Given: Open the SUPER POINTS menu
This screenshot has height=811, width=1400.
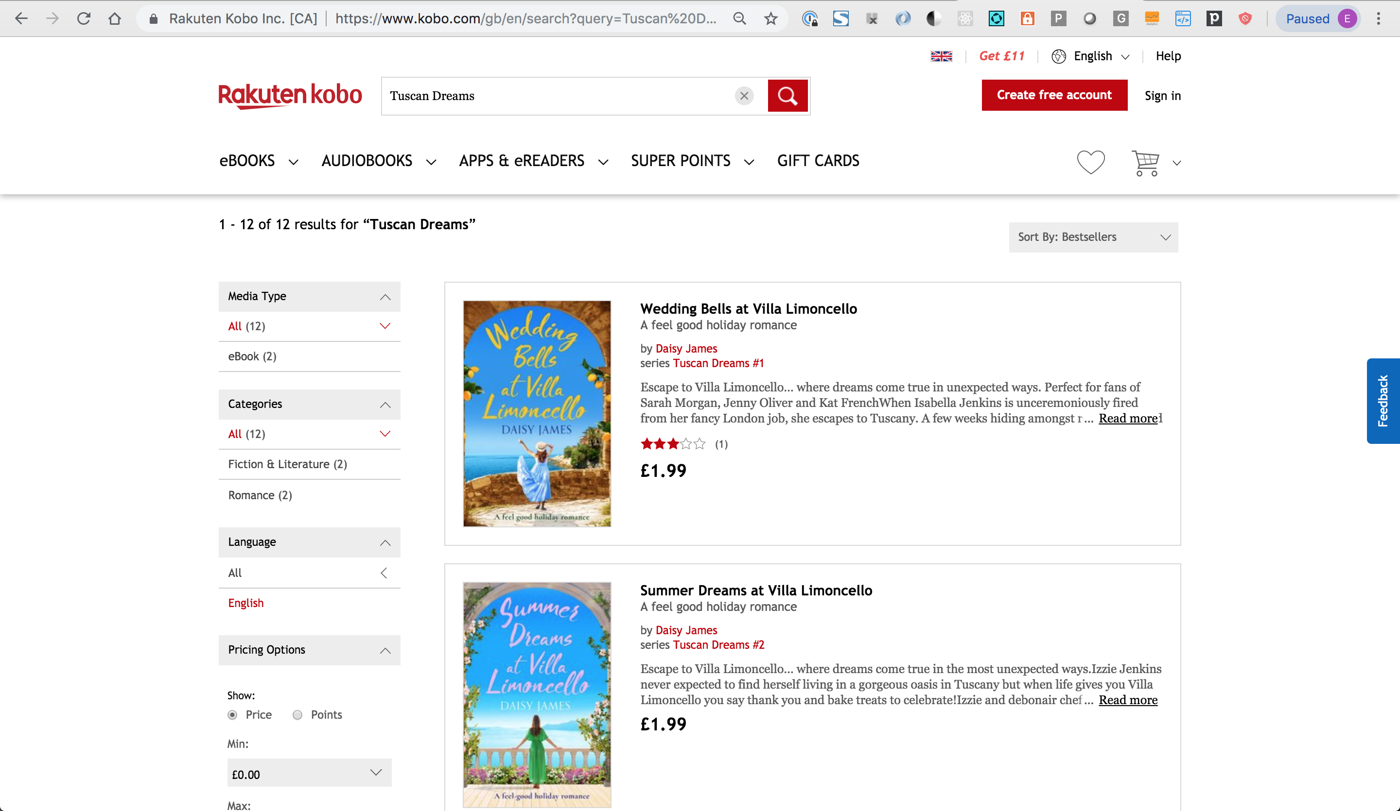Looking at the screenshot, I should click(x=693, y=161).
